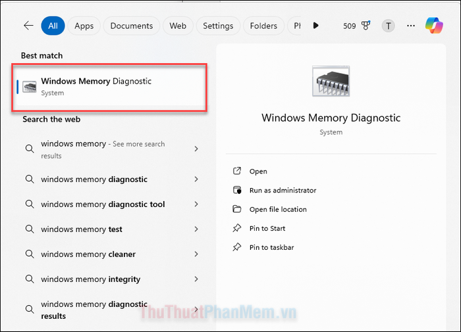The width and height of the screenshot is (461, 332).
Task: Choose Open file location
Action: (x=278, y=209)
